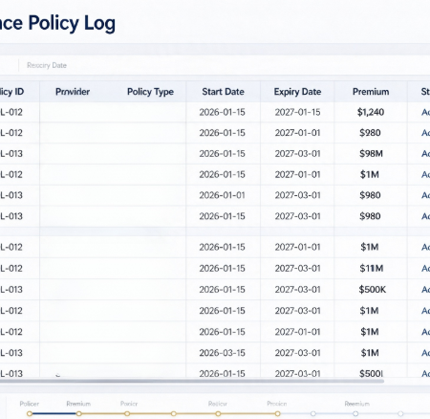Image resolution: width=430 pixels, height=419 pixels.
Task: Select the $500K premium cell
Action: [373, 290]
